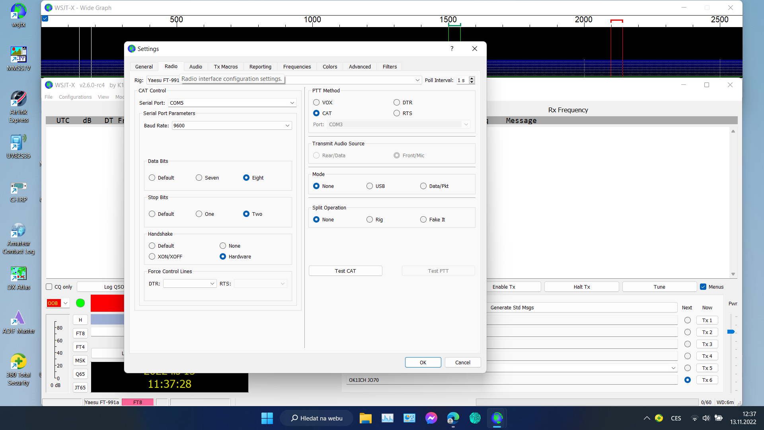This screenshot has height=430, width=764.
Task: Click the Test CAT button
Action: pyautogui.click(x=345, y=271)
